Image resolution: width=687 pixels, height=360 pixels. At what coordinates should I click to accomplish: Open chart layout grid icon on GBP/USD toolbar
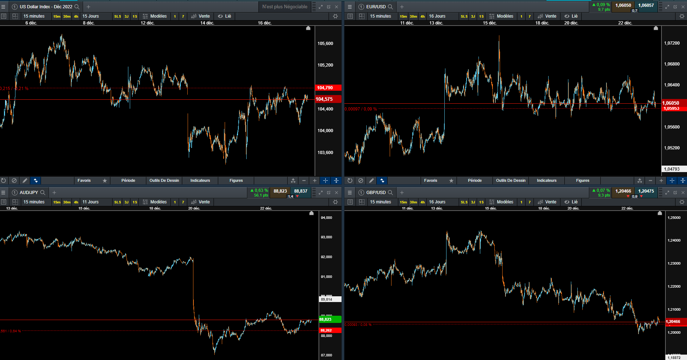coord(362,202)
